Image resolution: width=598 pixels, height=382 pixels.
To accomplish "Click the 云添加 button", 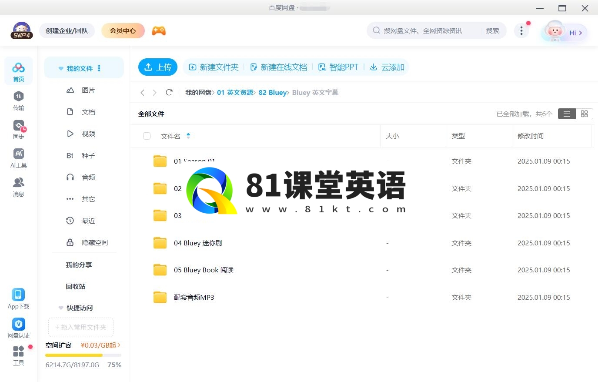I will coord(387,67).
